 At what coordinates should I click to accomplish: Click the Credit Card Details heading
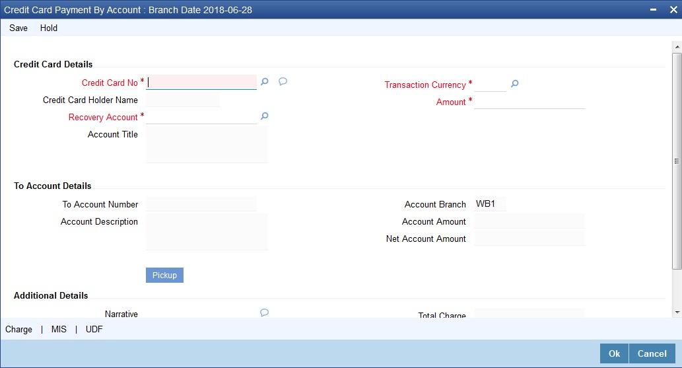pos(53,64)
